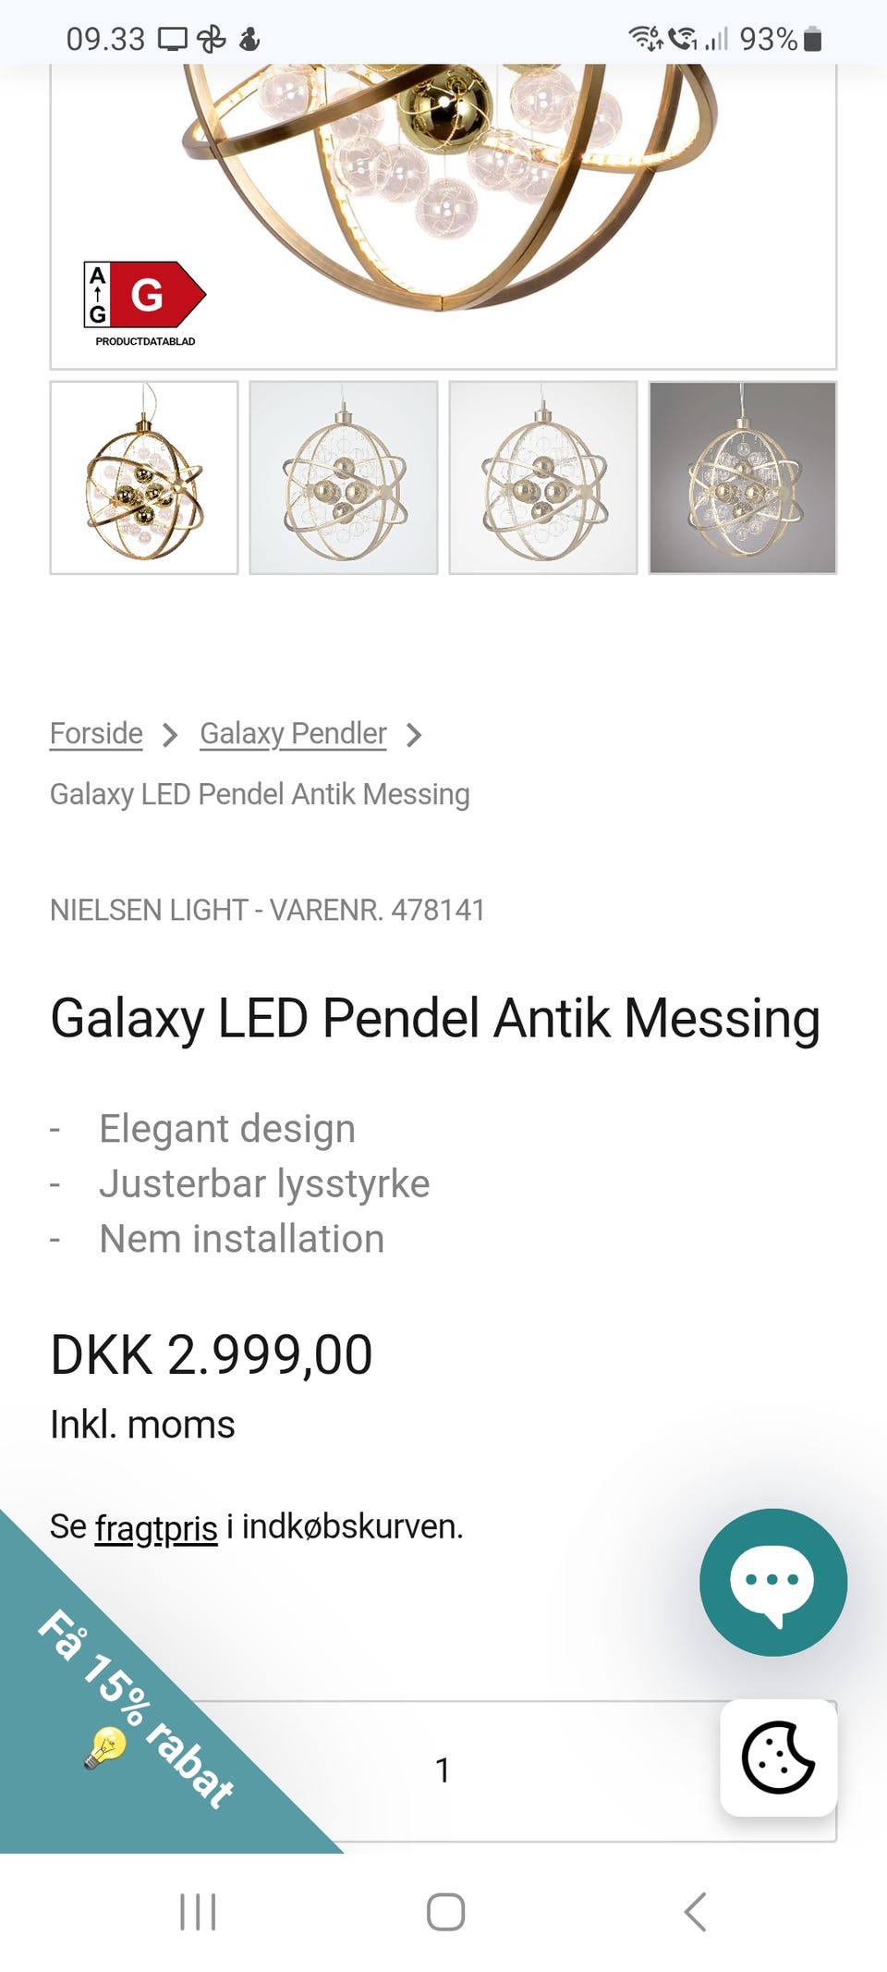This screenshot has width=887, height=1972.
Task: Open the main Galaxy pendant product image
Action: pos(443,185)
